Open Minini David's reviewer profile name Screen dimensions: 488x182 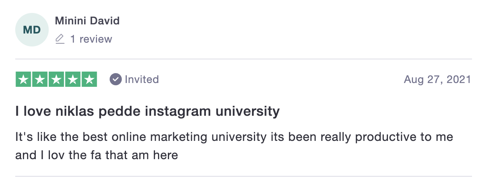[87, 21]
